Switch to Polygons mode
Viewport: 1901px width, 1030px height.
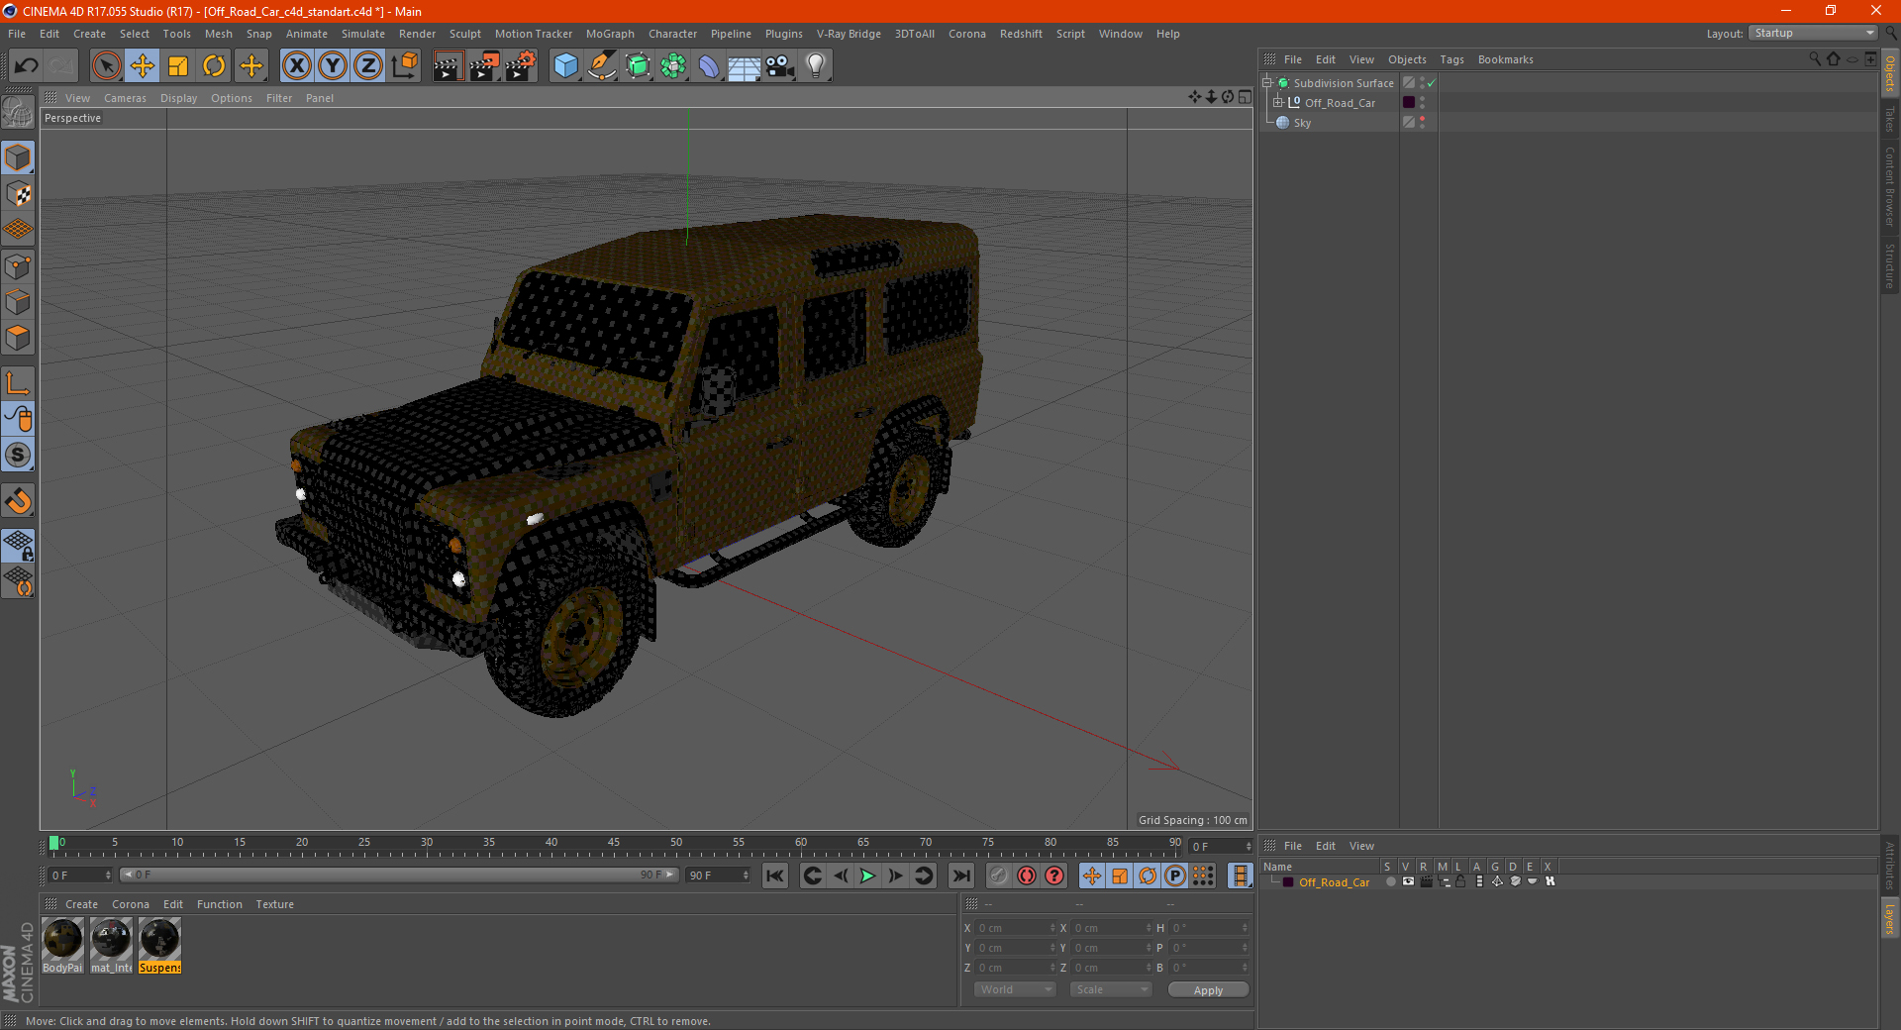click(x=19, y=338)
